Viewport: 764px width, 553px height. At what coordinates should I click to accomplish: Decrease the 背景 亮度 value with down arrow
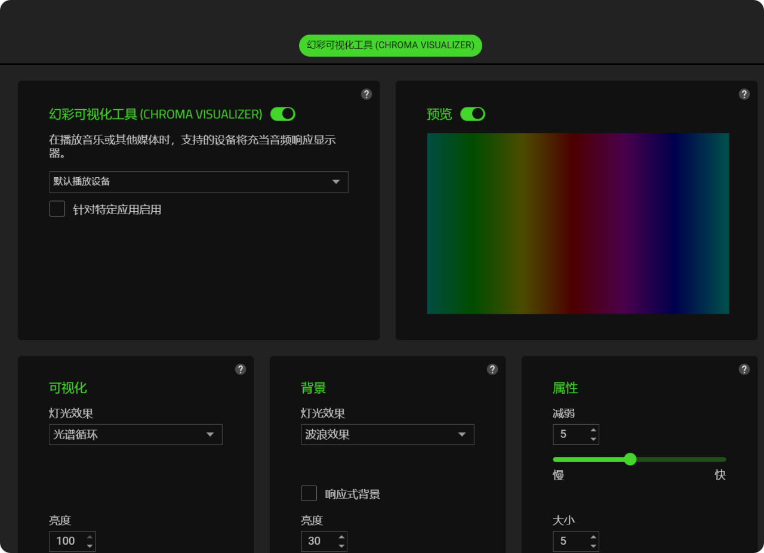tap(341, 546)
